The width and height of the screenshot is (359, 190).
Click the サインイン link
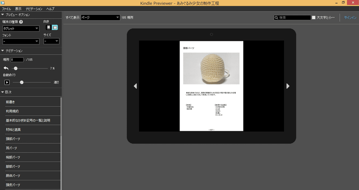pyautogui.click(x=350, y=17)
